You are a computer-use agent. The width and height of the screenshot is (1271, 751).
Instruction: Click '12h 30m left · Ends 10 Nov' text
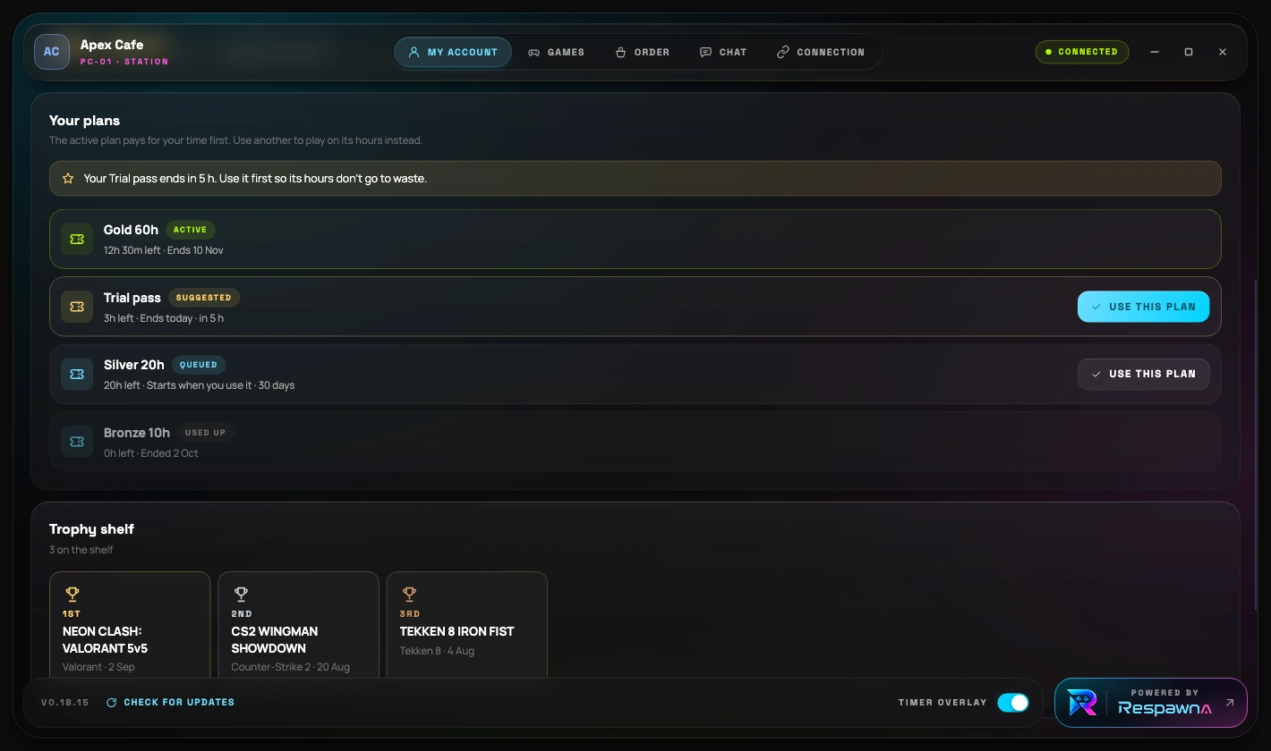164,250
